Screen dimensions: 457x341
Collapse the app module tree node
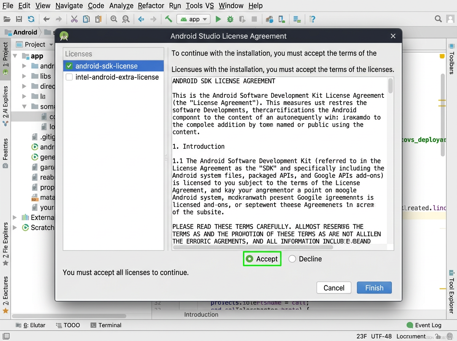15,56
